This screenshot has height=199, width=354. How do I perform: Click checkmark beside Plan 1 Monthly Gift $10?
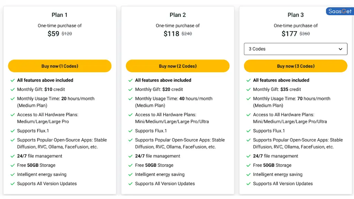13,89
